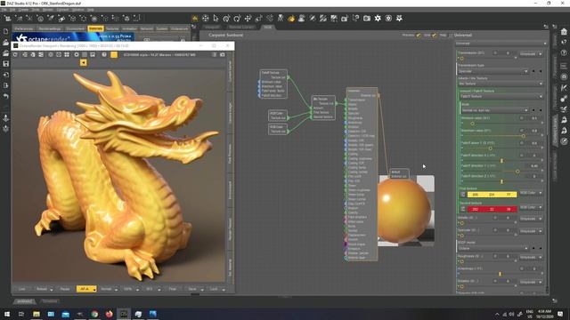The width and height of the screenshot is (570, 320).
Task: Open the Albedo Mix Texture dropdown
Action: click(x=501, y=84)
